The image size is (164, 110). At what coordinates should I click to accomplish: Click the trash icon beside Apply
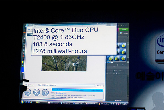pos(117,65)
